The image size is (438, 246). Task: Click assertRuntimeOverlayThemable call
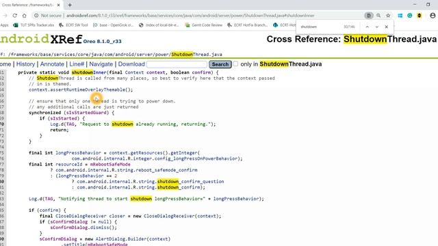(88, 90)
